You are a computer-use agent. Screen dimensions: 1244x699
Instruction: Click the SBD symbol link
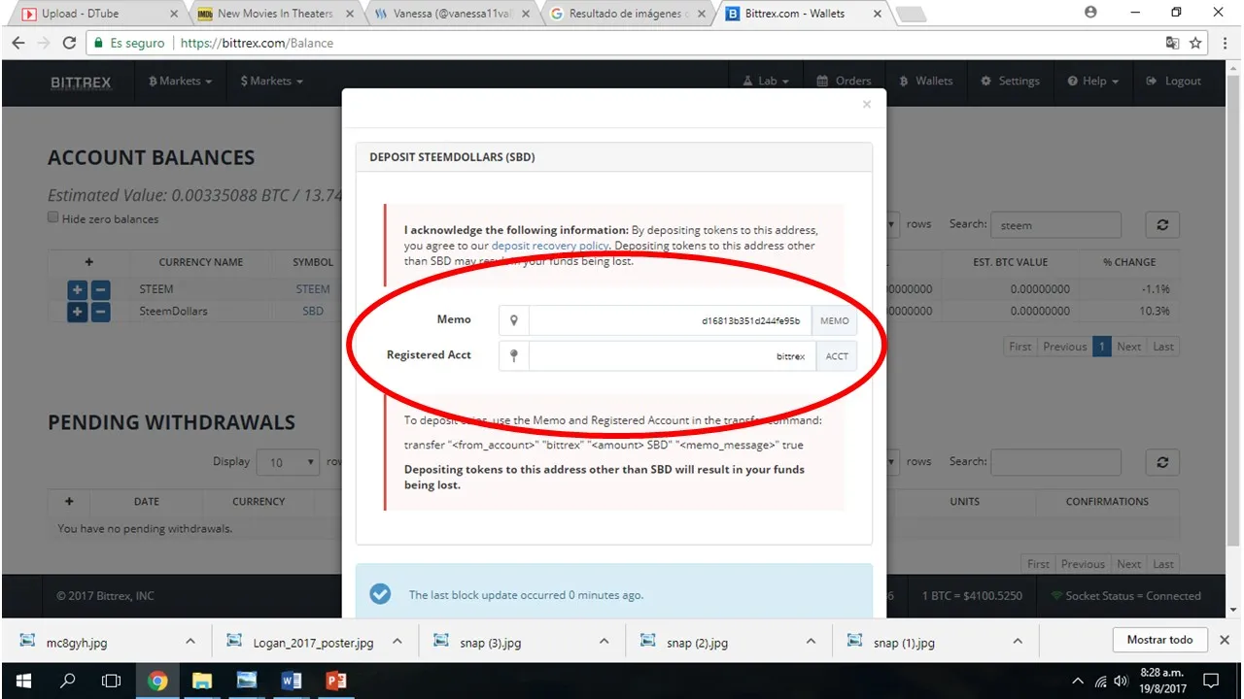(313, 312)
